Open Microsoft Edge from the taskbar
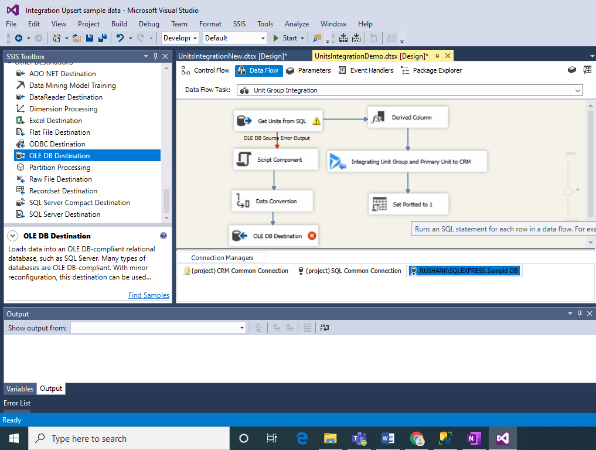Image resolution: width=596 pixels, height=450 pixels. tap(302, 438)
